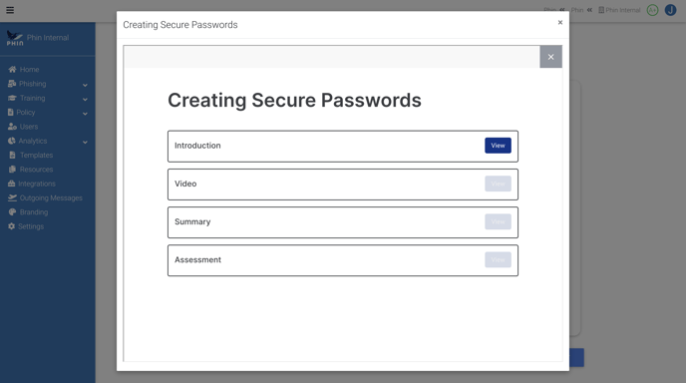Click the Settings gear icon
Viewport: 686px width, 383px height.
[11, 226]
